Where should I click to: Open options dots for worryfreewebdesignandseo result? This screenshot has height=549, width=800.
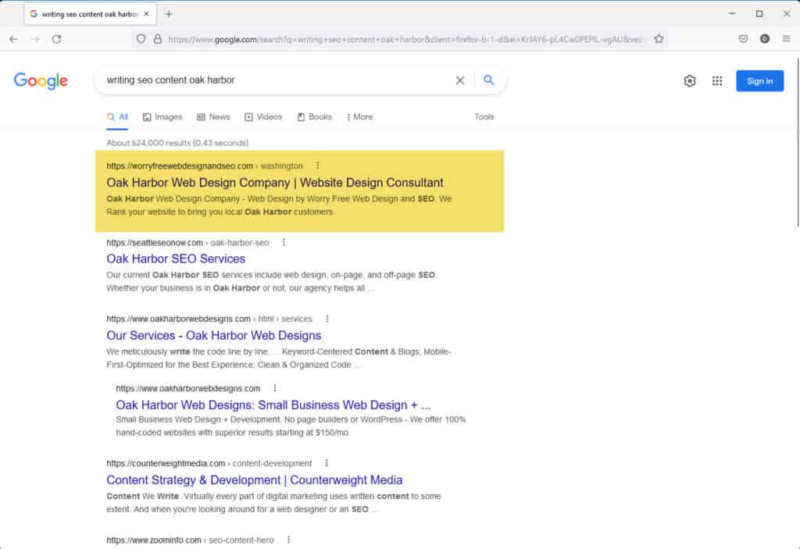[317, 166]
